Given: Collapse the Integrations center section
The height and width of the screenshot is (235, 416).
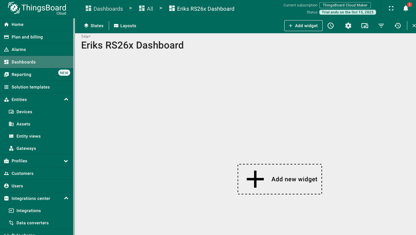Looking at the screenshot, I should 66,198.
